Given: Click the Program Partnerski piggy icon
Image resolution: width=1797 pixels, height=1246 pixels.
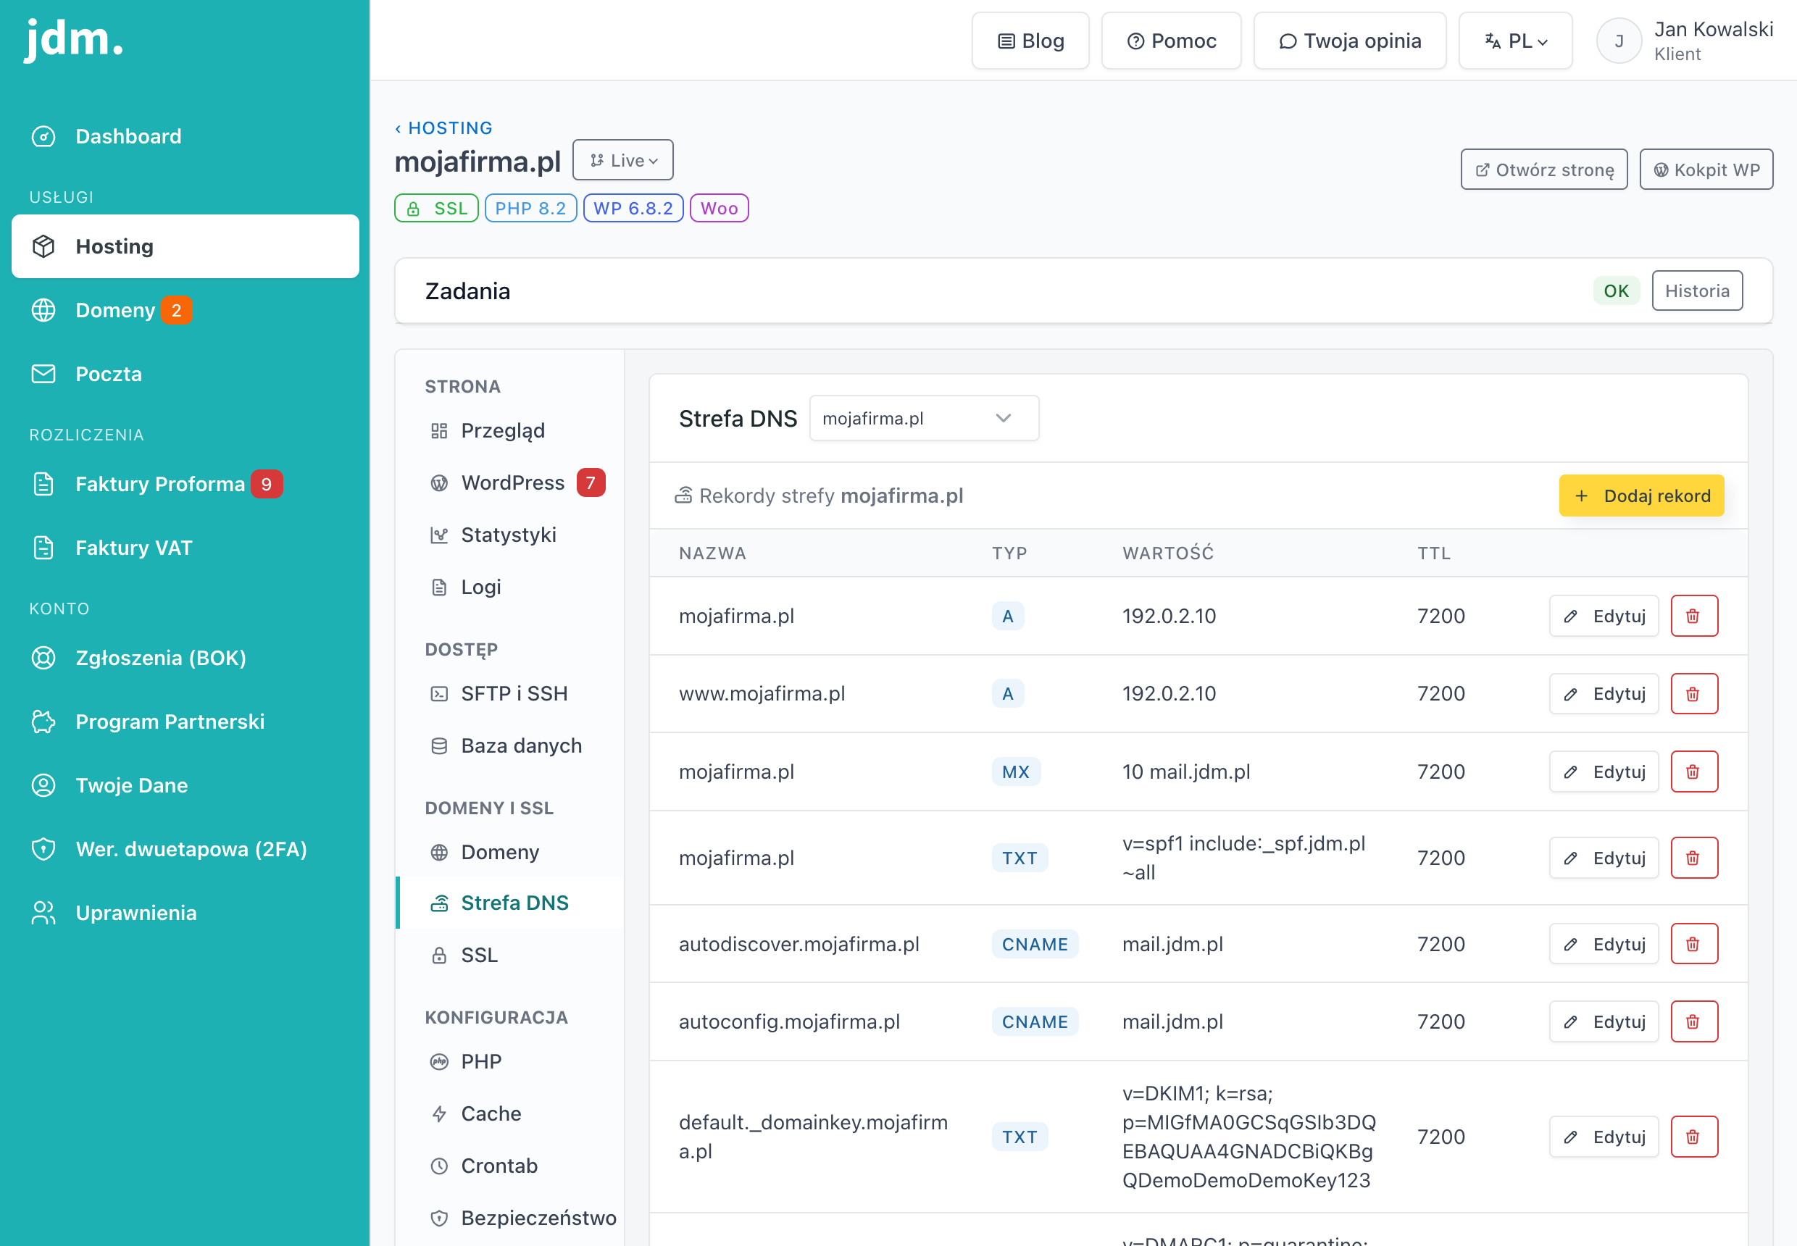Looking at the screenshot, I should [x=43, y=722].
